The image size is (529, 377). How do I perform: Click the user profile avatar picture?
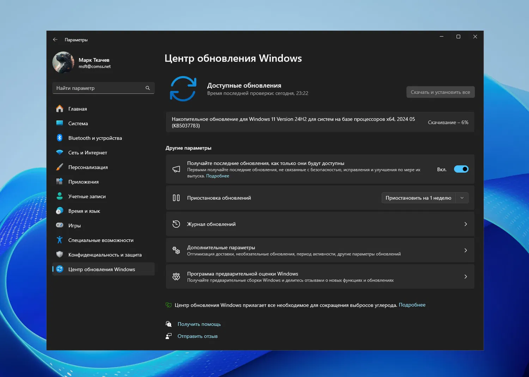click(63, 62)
